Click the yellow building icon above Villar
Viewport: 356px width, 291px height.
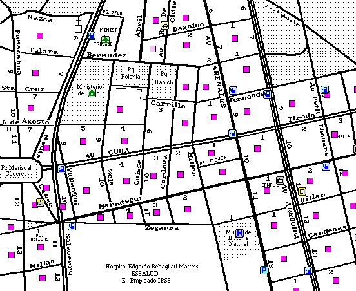point(302,191)
